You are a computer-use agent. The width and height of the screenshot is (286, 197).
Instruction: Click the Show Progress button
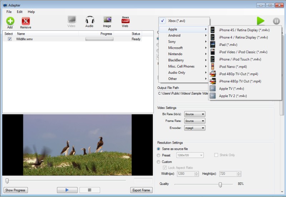[x=15, y=190]
